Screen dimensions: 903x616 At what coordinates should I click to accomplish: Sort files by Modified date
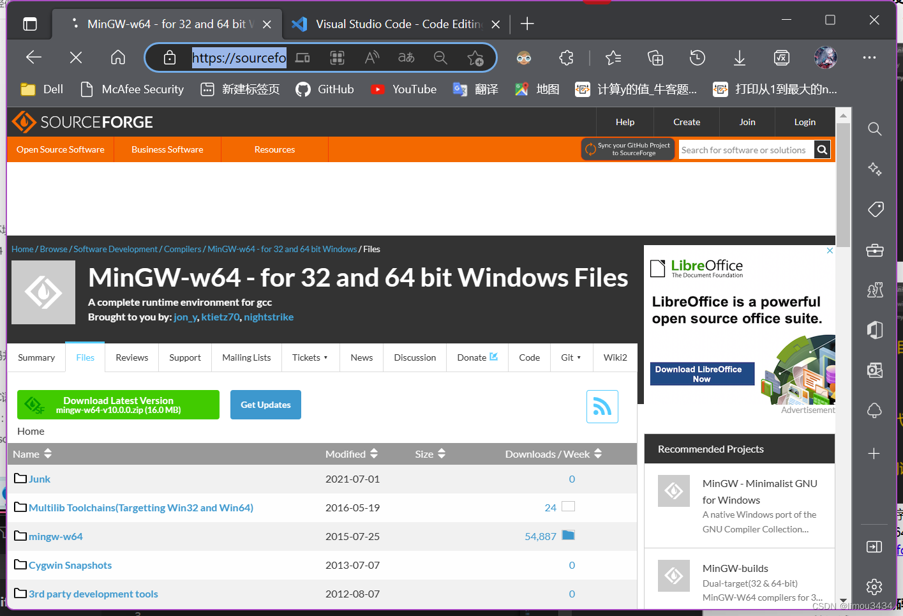coord(352,454)
